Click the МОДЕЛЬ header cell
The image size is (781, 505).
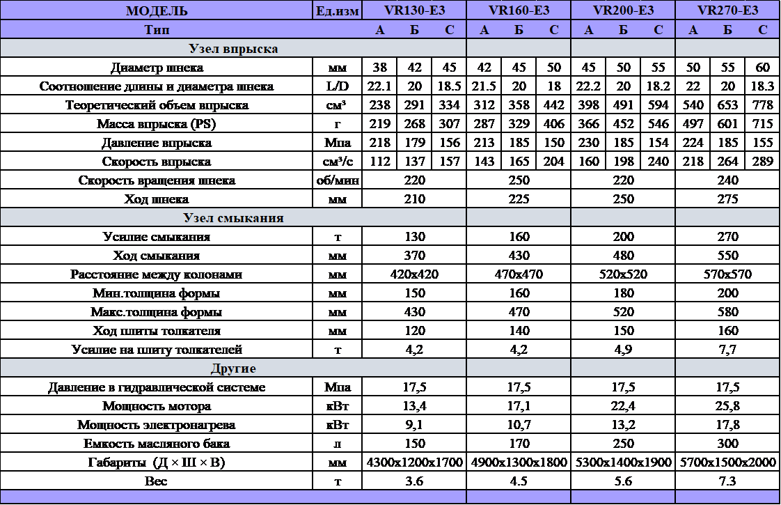(x=157, y=10)
